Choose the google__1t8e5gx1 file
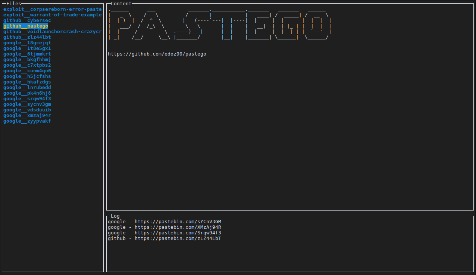The image size is (476, 275). (27, 48)
